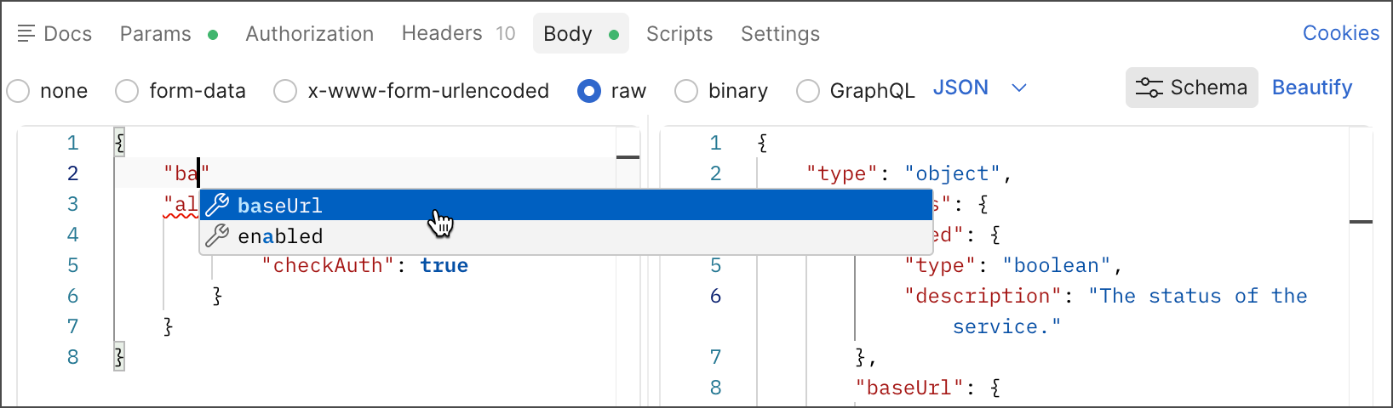Viewport: 1393px width, 408px height.
Task: Open the Scripts tab
Action: point(679,34)
